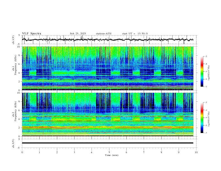Click time axis tick label "7"
The image size is (221, 171).
tap(144, 152)
